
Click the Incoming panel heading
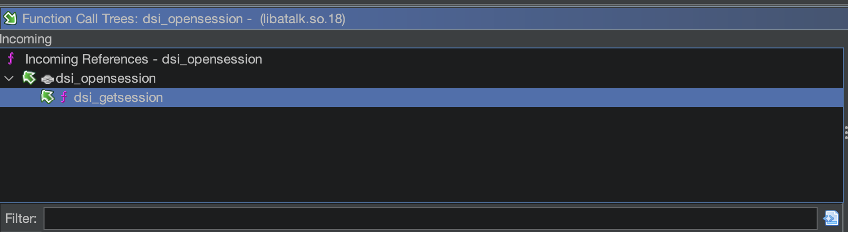26,39
